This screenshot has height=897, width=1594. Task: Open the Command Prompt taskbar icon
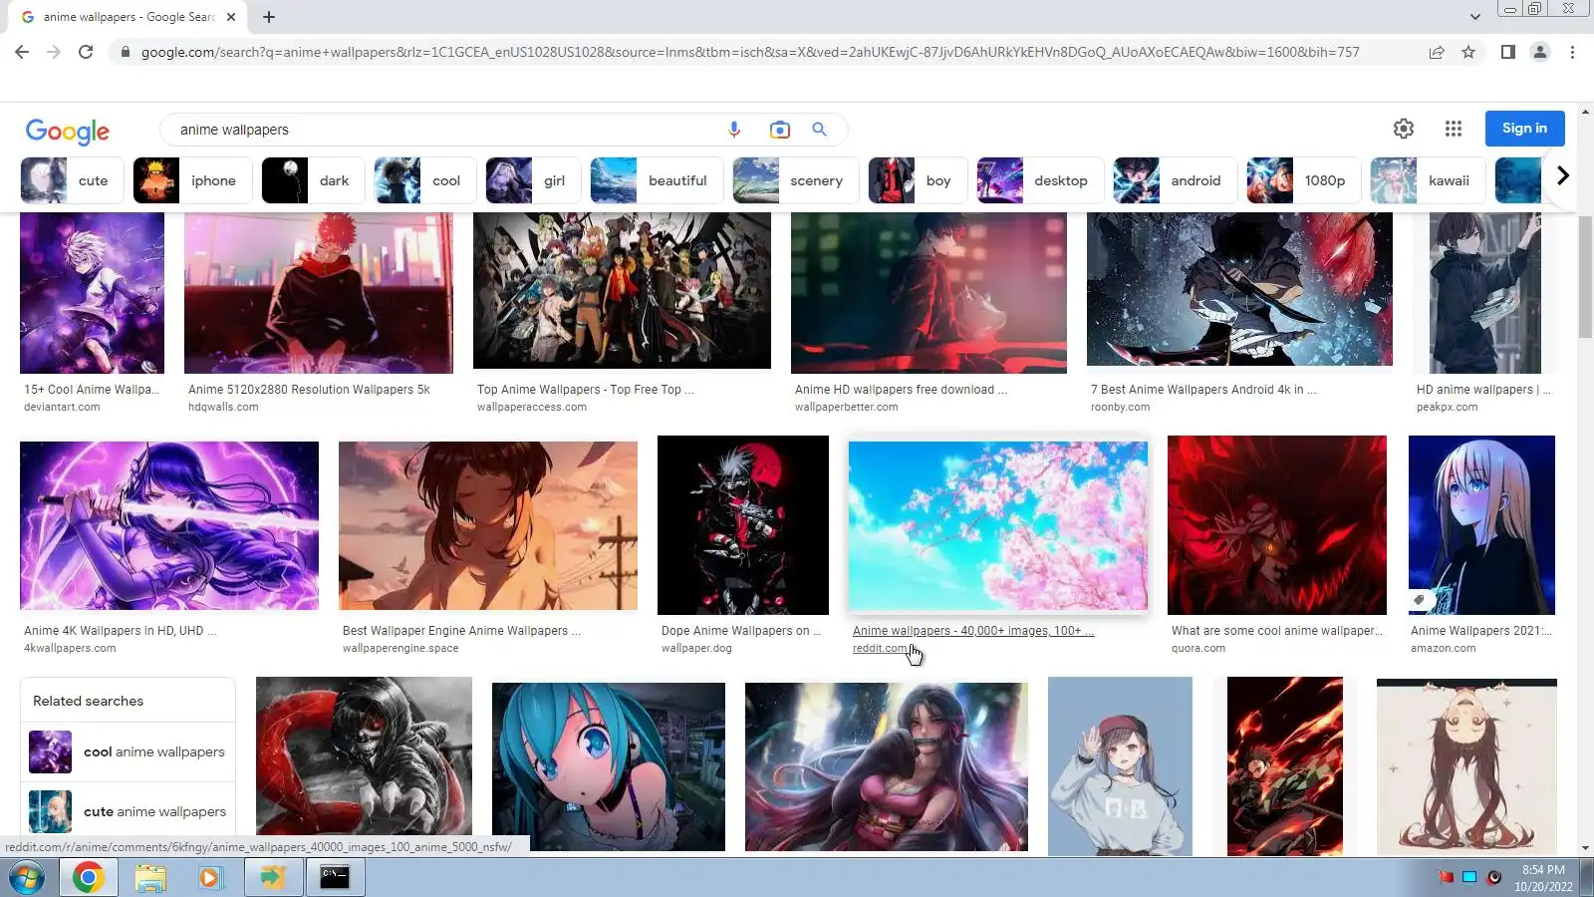click(x=335, y=877)
